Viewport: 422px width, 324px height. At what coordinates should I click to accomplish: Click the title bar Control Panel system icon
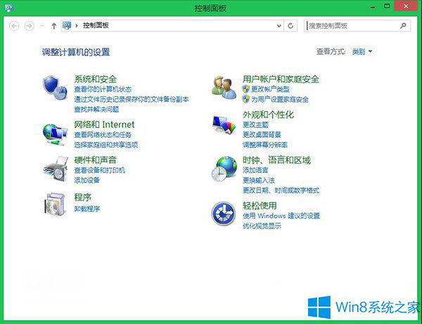tap(9, 8)
